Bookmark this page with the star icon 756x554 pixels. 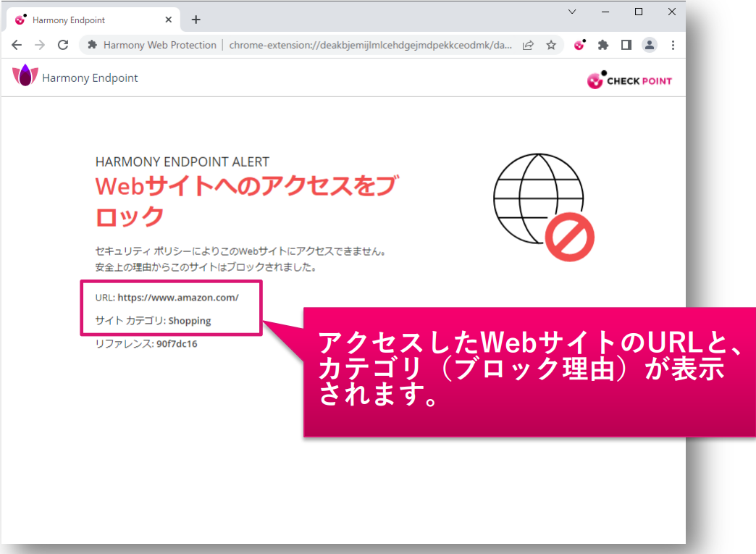(551, 46)
